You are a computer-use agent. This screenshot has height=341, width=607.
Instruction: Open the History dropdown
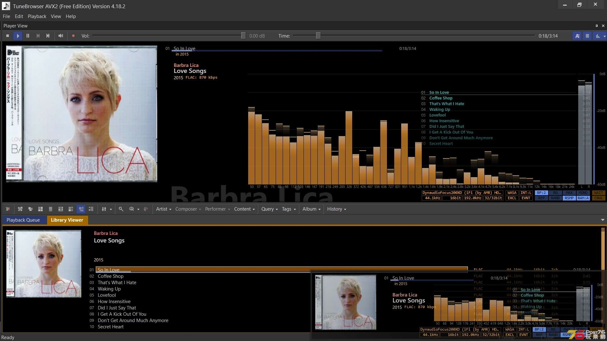tap(337, 209)
